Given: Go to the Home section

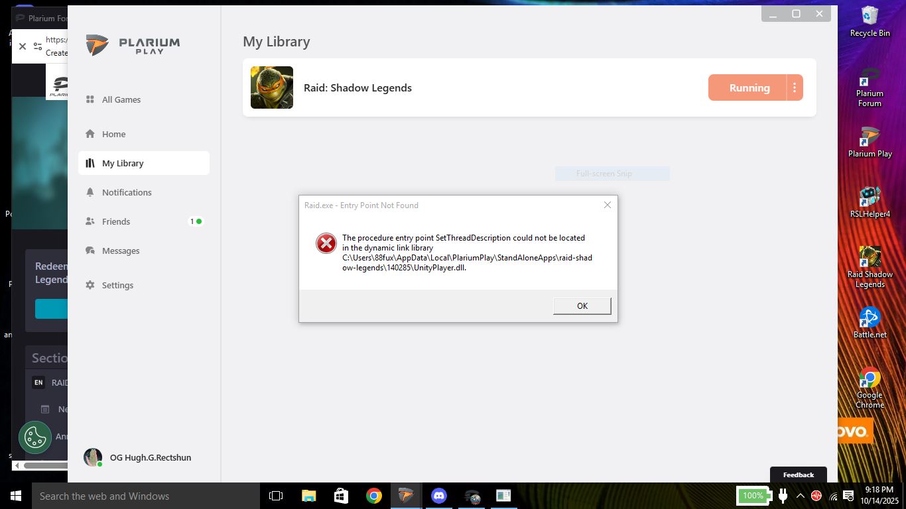Looking at the screenshot, I should click(x=113, y=134).
